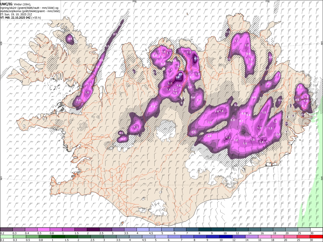Click the dark mauve 0.2–0.3 snow legend swatch
Image resolution: width=323 pixels, height=242 pixels.
(6, 229)
